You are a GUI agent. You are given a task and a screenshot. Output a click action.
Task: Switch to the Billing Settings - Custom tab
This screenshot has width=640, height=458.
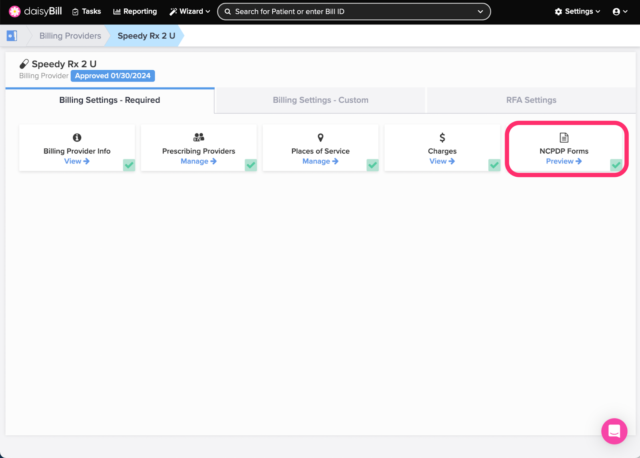tap(320, 100)
